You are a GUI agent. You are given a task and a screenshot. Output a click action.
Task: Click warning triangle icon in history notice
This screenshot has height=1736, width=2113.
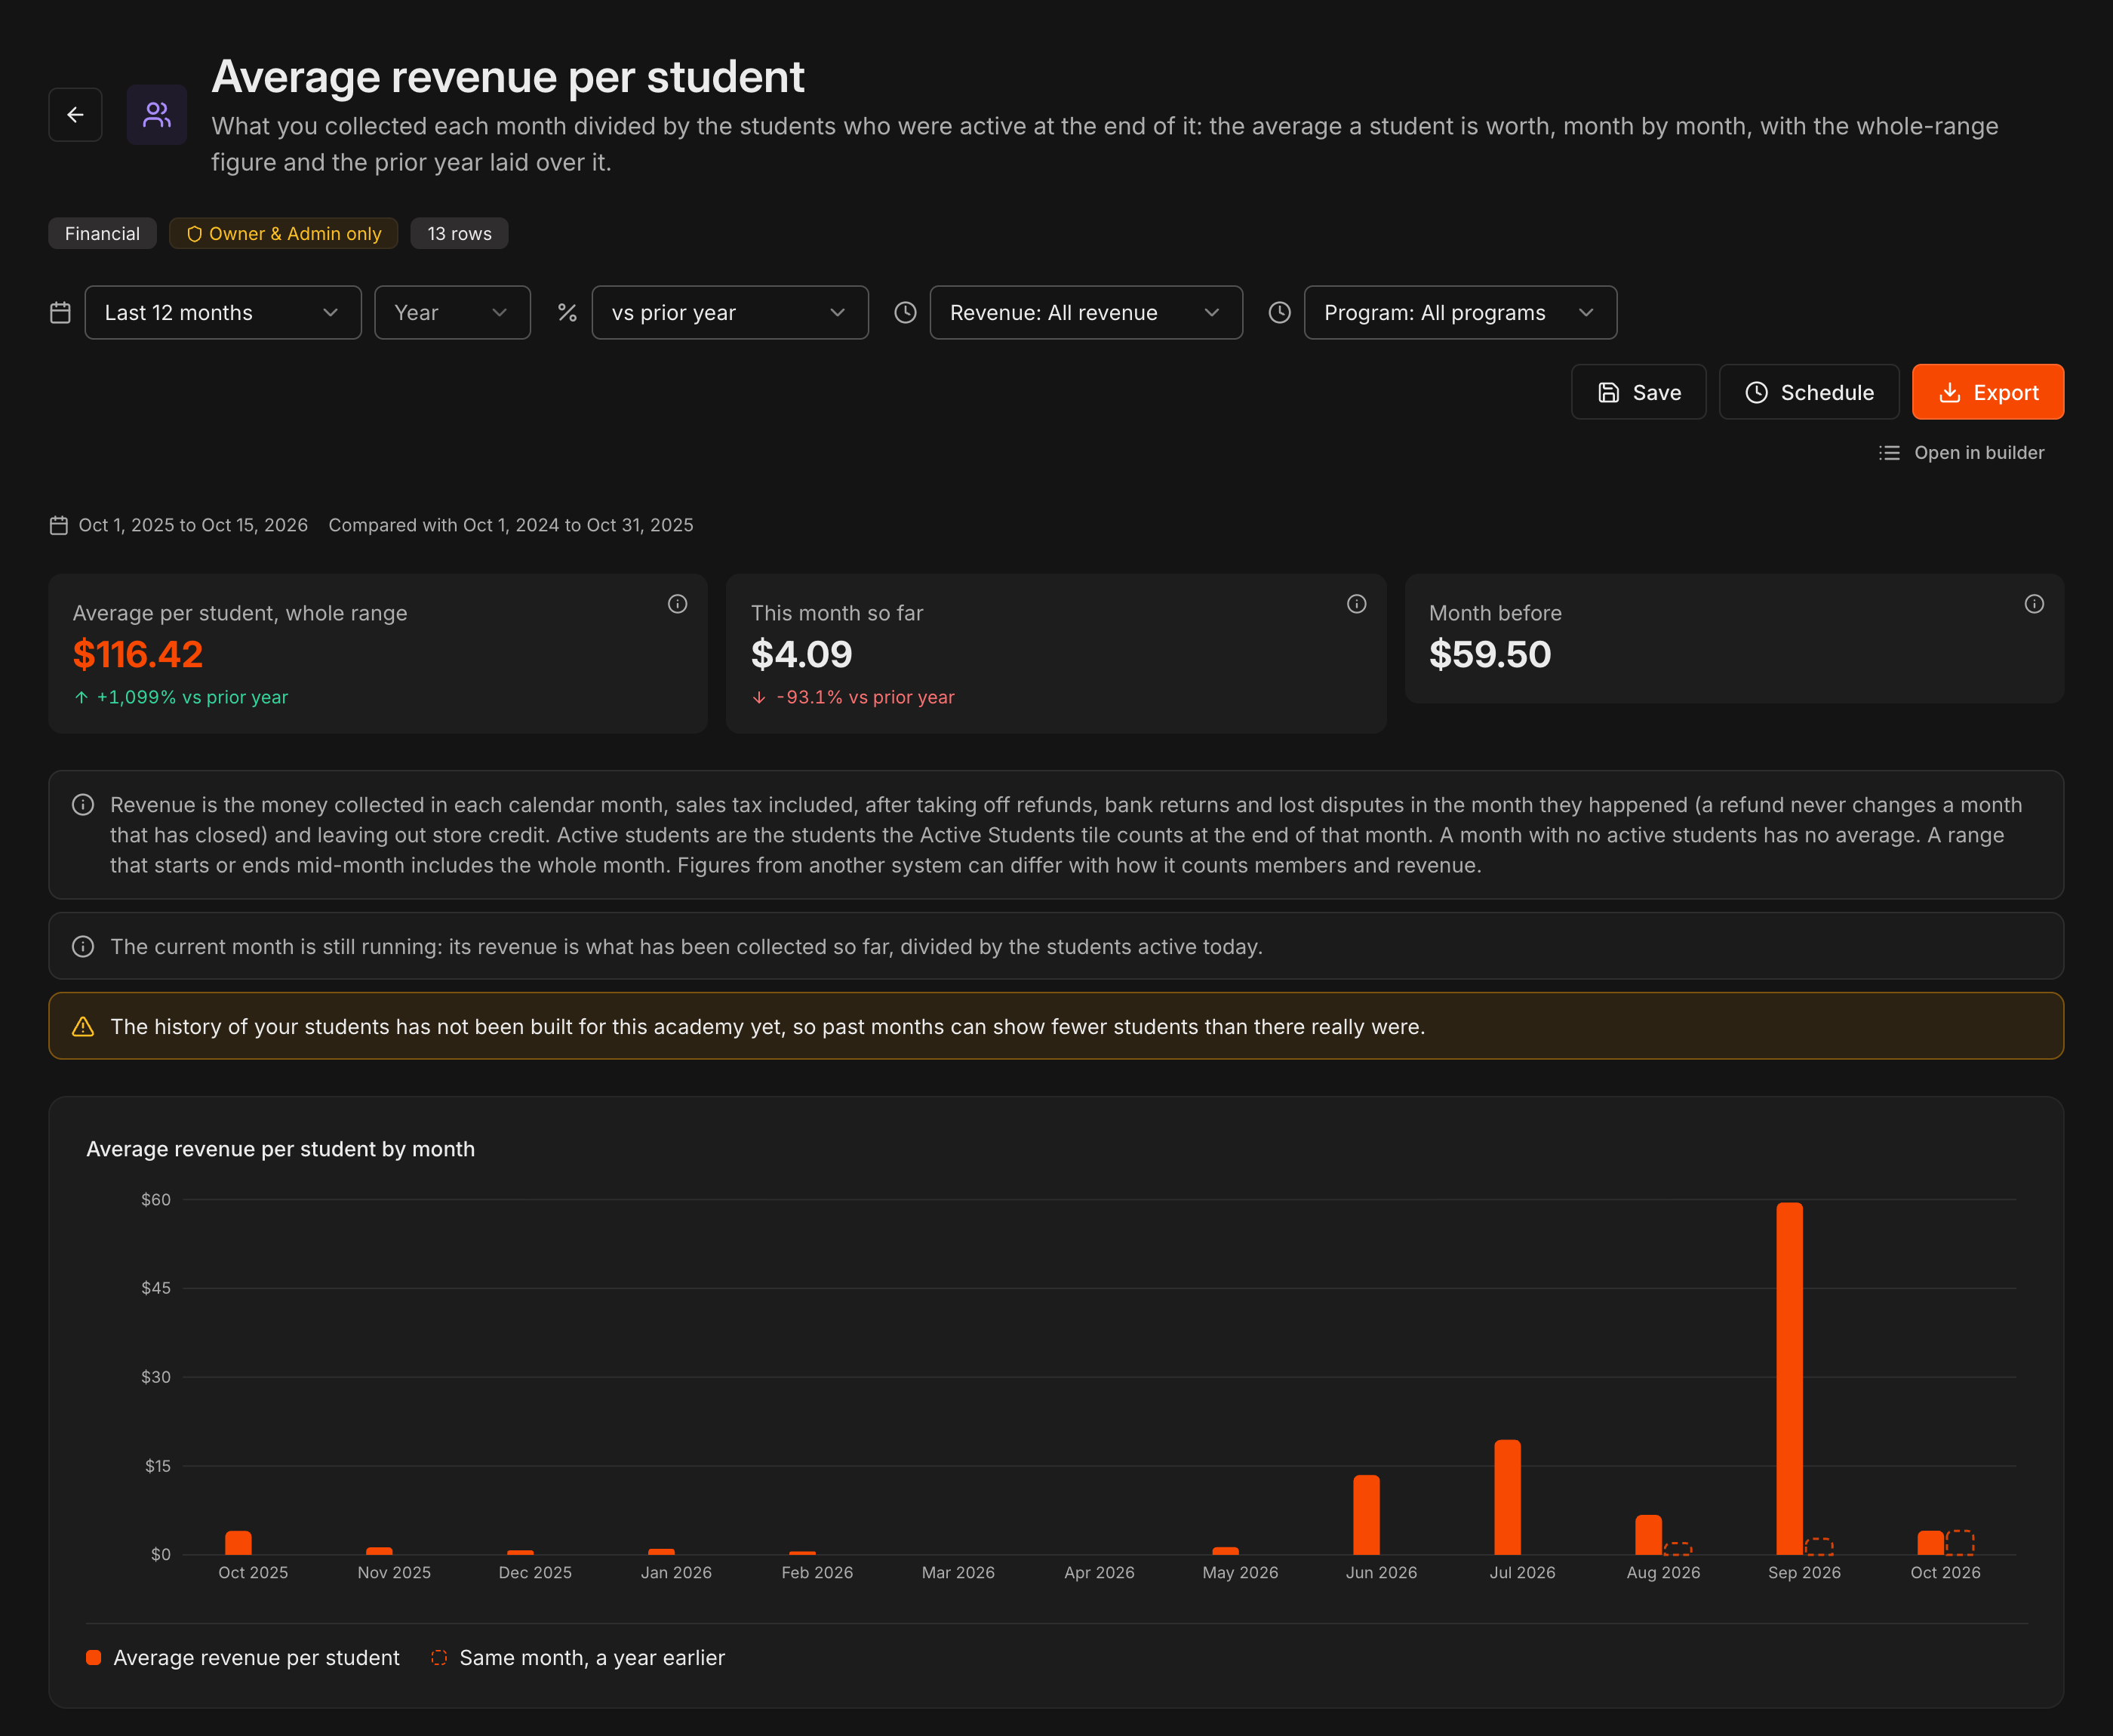click(x=83, y=1027)
